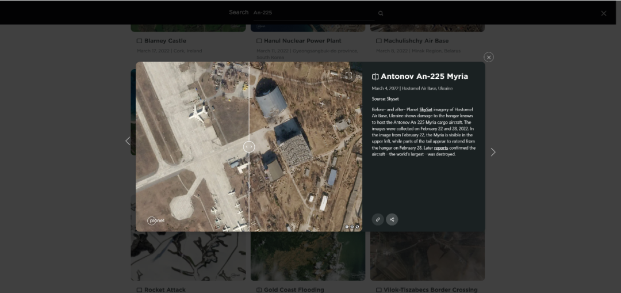Click the search field containing An-225
This screenshot has height=293, width=621.
313,13
